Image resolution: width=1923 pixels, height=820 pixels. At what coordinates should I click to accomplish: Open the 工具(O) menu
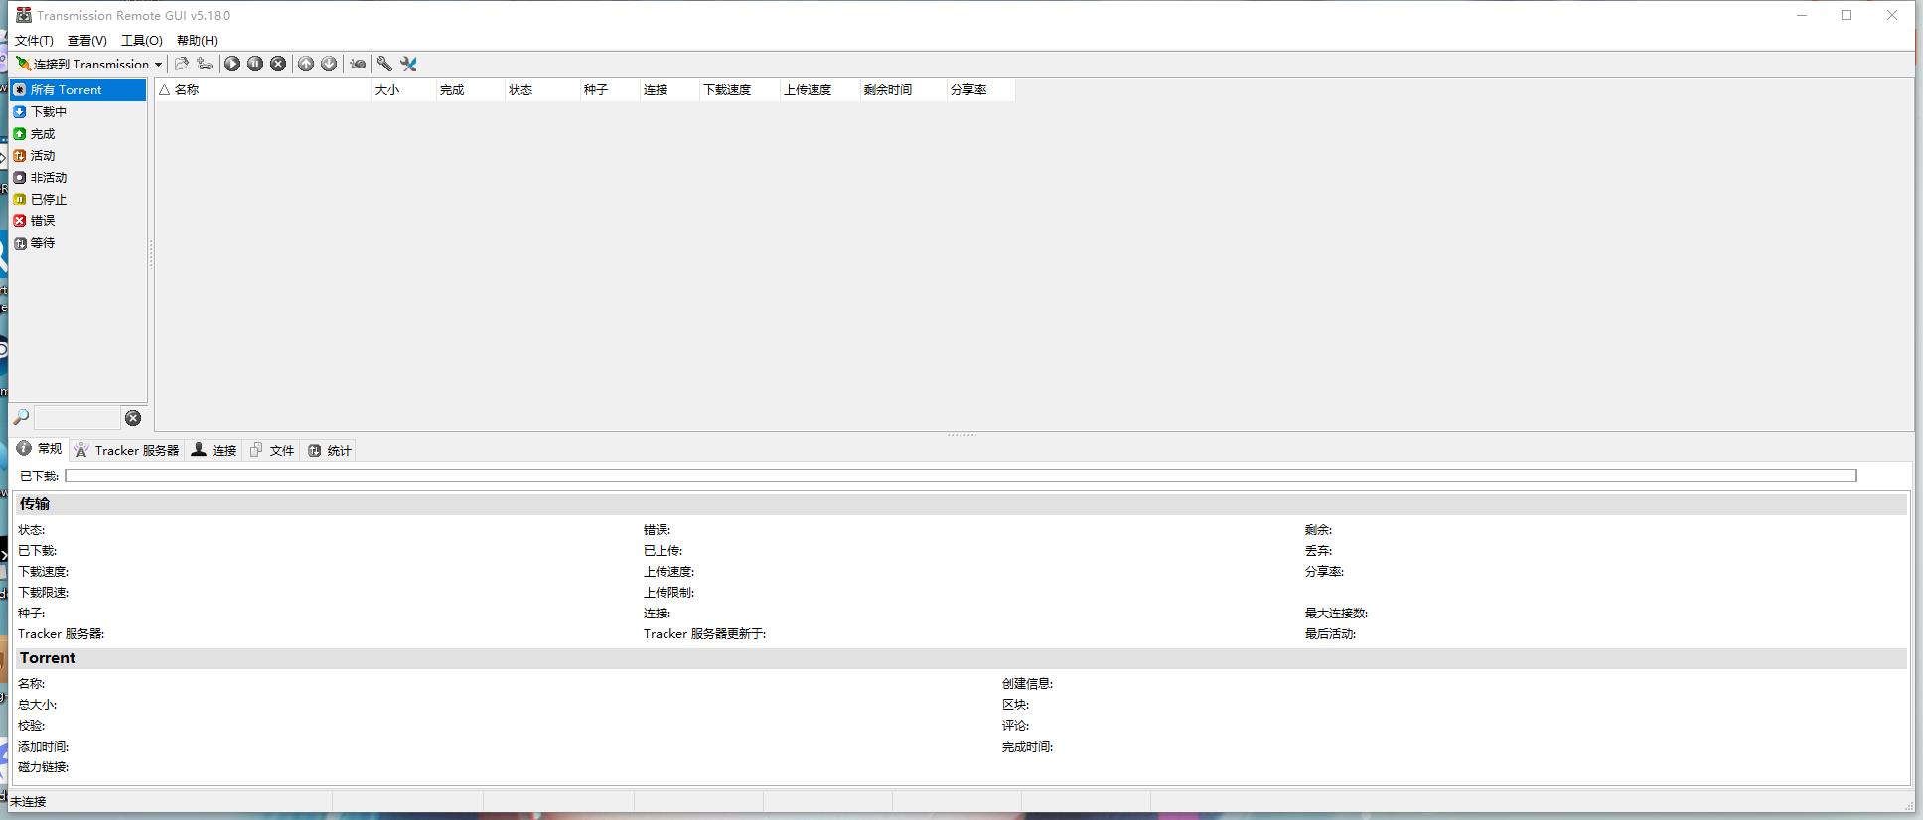pyautogui.click(x=141, y=40)
